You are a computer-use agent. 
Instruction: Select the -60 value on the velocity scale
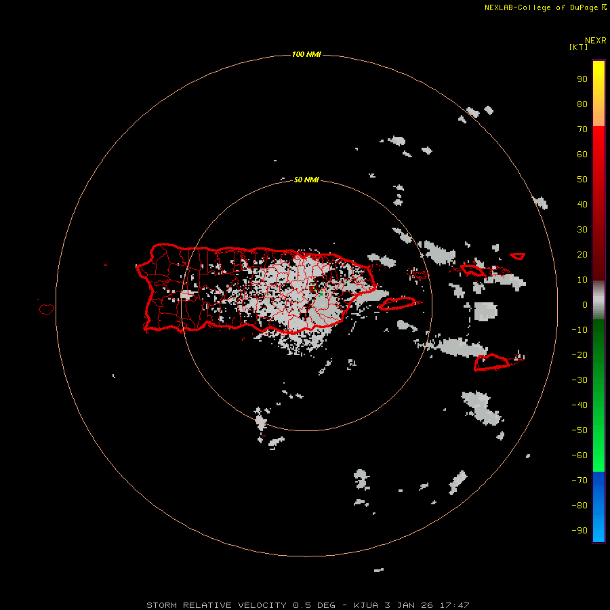click(579, 455)
